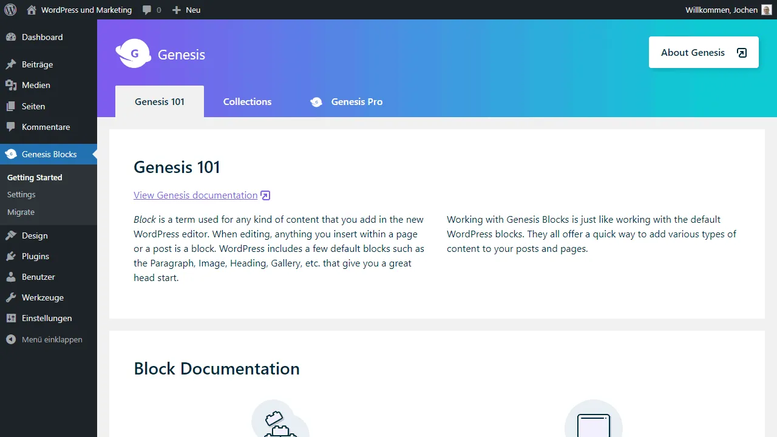The width and height of the screenshot is (777, 437).
Task: Click the Genesis title text in the header
Action: coord(182,55)
